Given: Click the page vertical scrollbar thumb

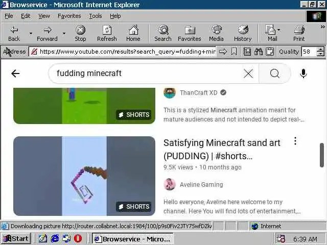Looking at the screenshot, I should pos(322,155).
